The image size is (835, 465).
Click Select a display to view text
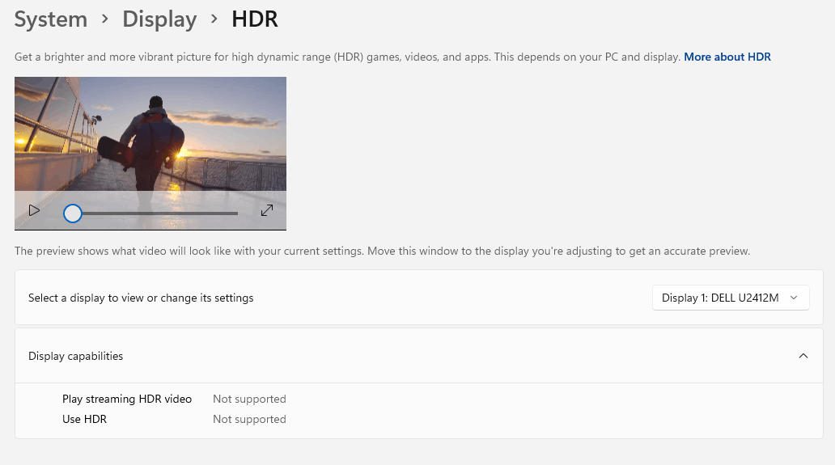click(141, 298)
